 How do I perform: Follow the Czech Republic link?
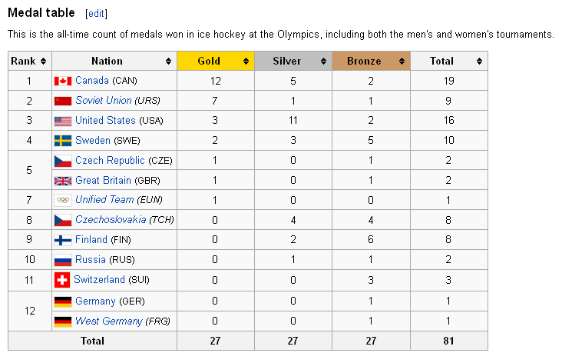click(x=110, y=161)
